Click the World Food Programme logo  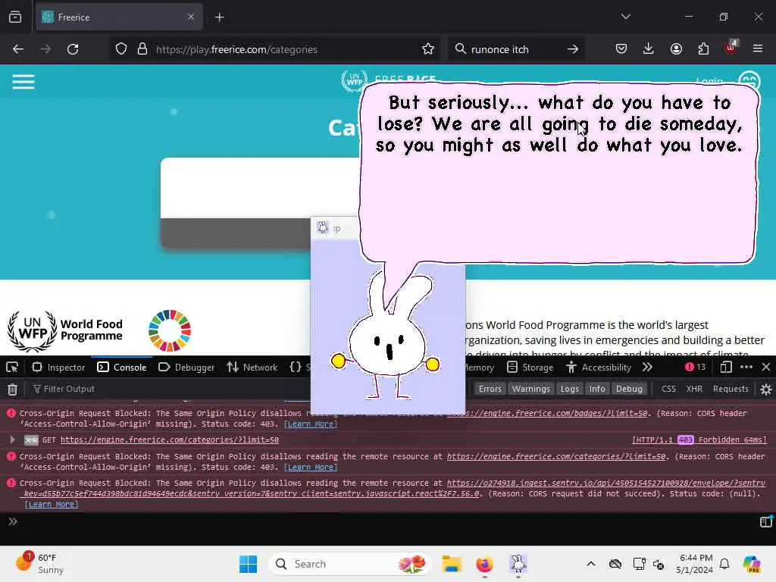65,330
